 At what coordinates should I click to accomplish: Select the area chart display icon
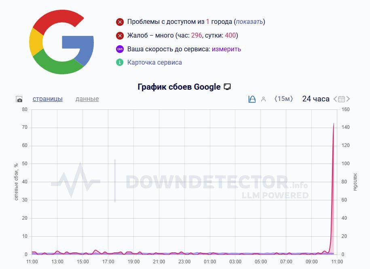click(252, 99)
